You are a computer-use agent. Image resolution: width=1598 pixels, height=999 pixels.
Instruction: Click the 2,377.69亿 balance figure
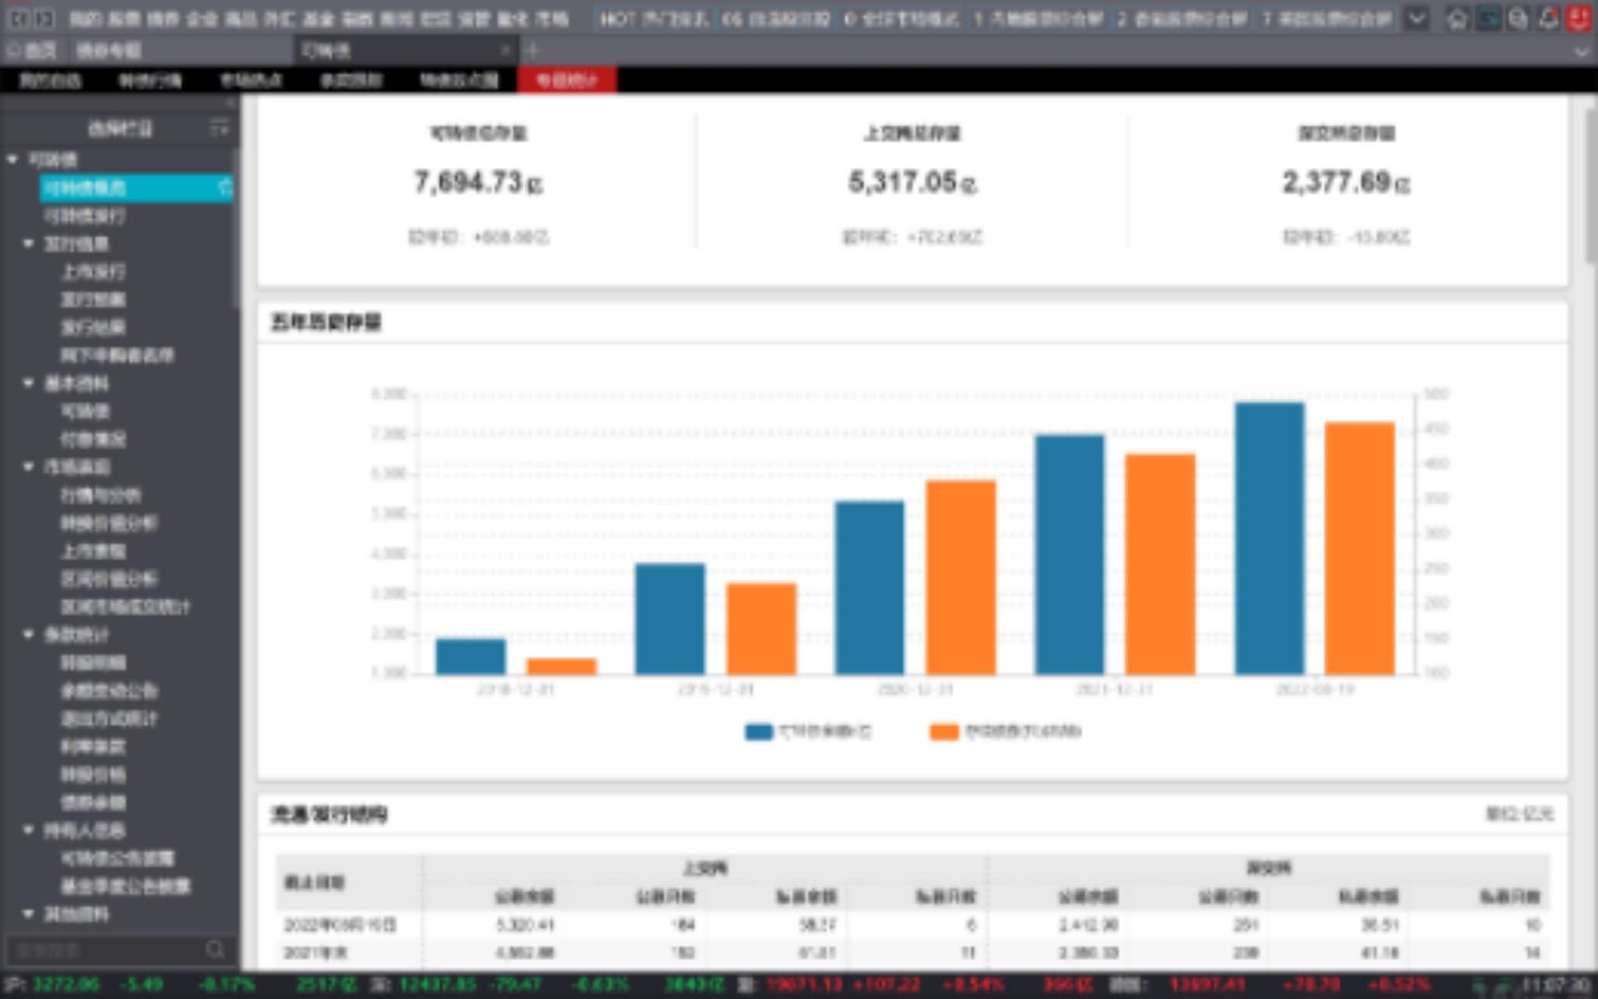[1346, 182]
